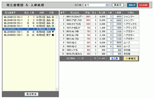Click scroll-down arrow of order list
Image resolution: width=154 pixels, height=99 pixels.
(x=57, y=89)
